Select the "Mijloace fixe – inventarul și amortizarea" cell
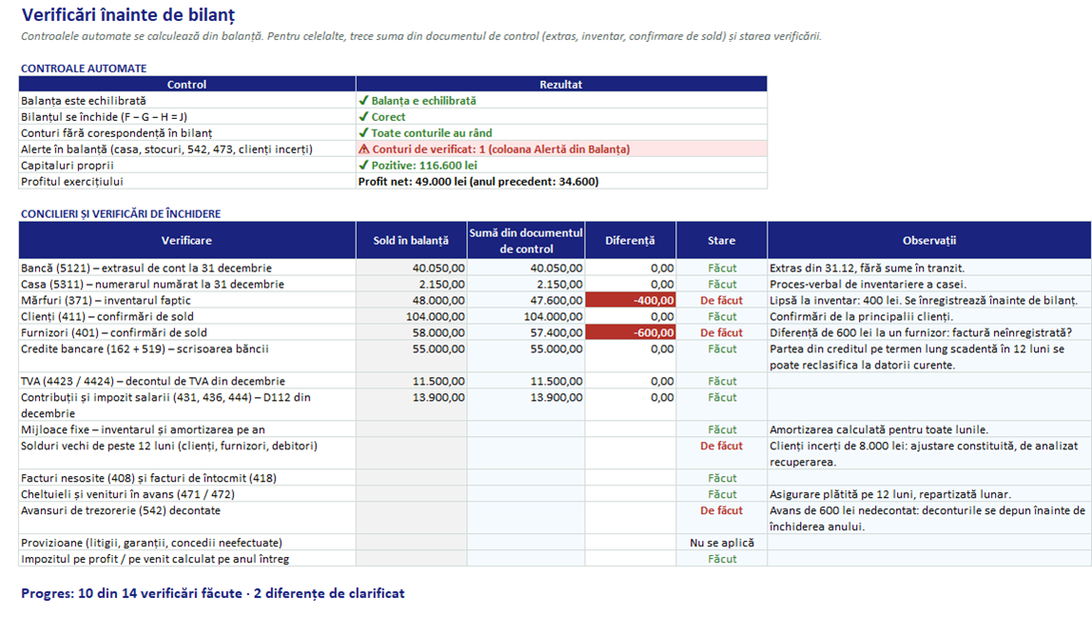 pyautogui.click(x=186, y=429)
